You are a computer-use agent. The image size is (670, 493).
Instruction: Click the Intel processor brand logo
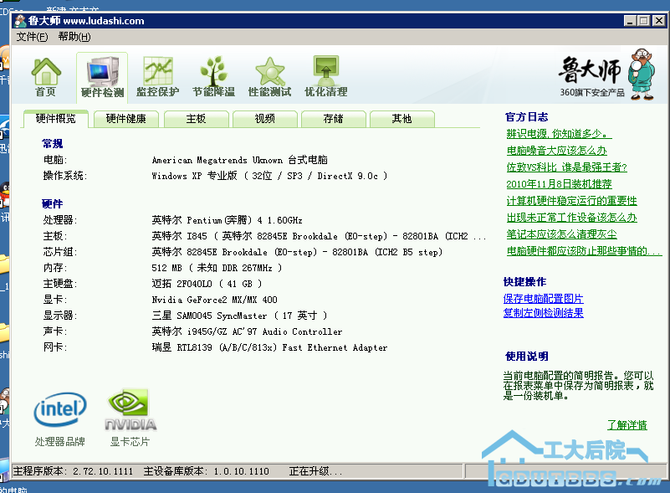pos(60,409)
